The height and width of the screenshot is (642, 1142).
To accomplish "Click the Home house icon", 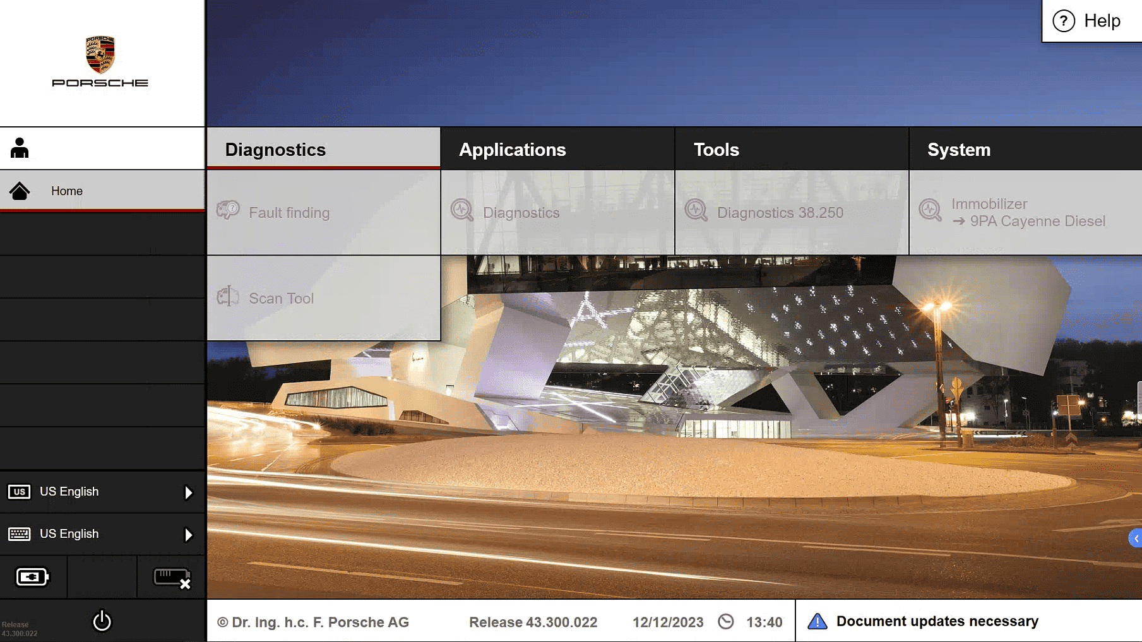I will point(20,191).
